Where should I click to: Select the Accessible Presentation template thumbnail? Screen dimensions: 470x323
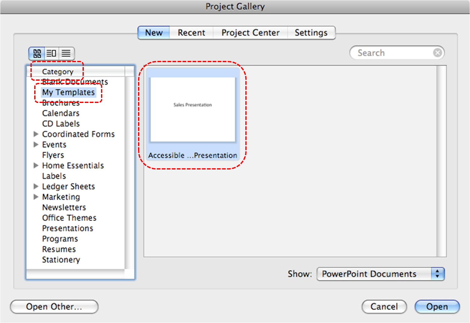193,114
